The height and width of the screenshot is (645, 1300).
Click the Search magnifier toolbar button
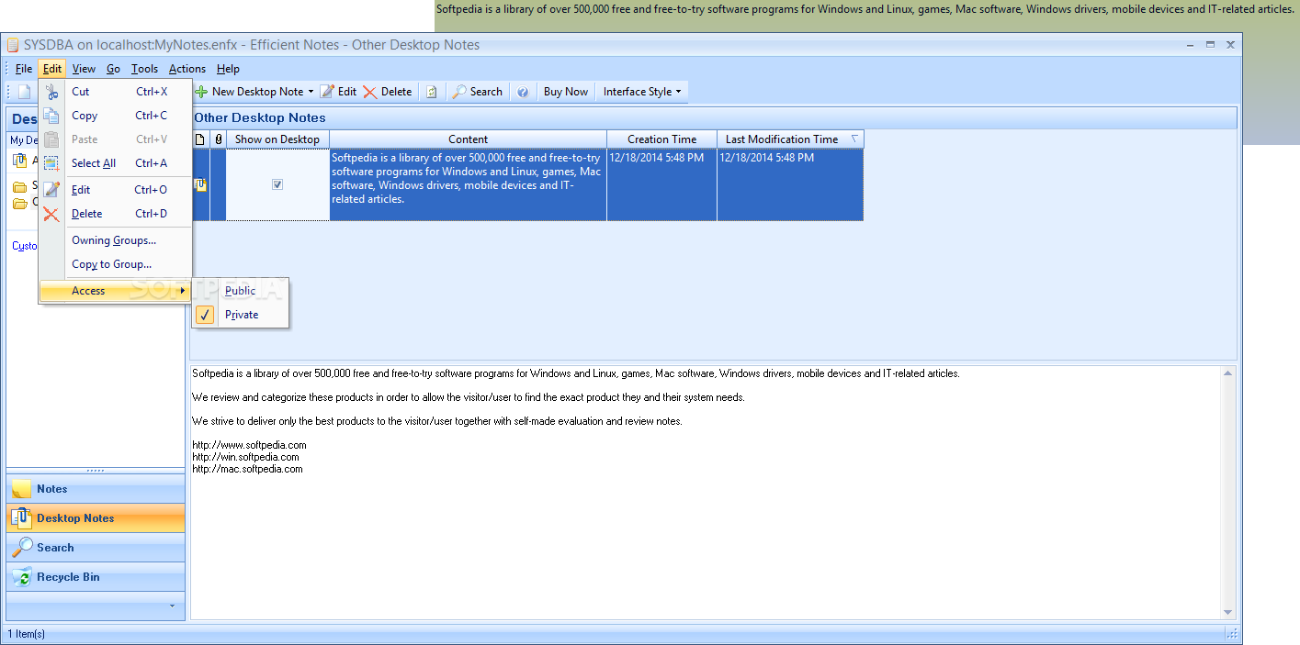click(477, 92)
